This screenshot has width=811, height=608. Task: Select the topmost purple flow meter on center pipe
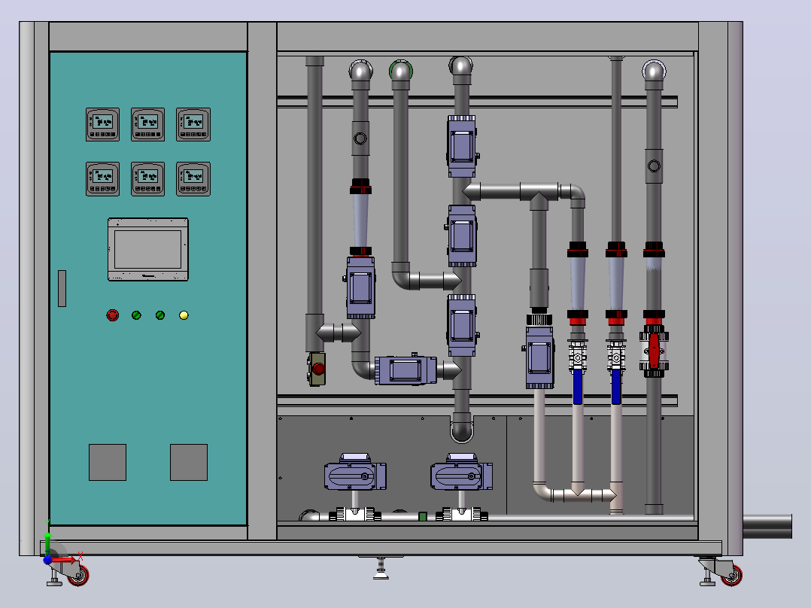point(462,147)
